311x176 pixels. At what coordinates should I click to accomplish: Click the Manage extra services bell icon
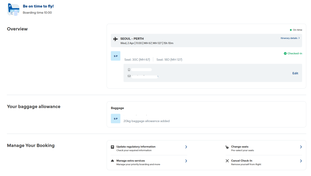(112, 161)
